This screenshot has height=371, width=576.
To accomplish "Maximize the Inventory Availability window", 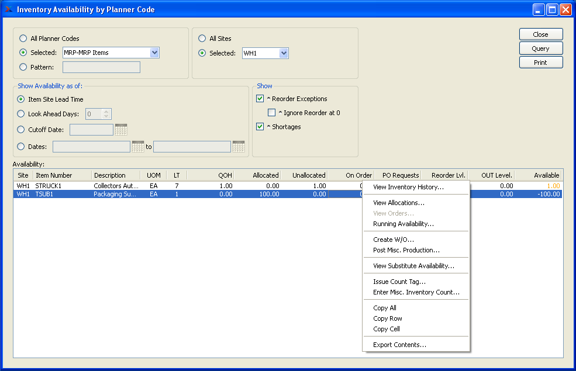I will tap(552, 10).
